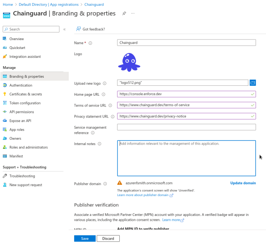This screenshot has width=266, height=245.
Task: Click the Service management reference info icon
Action: coord(93,133)
